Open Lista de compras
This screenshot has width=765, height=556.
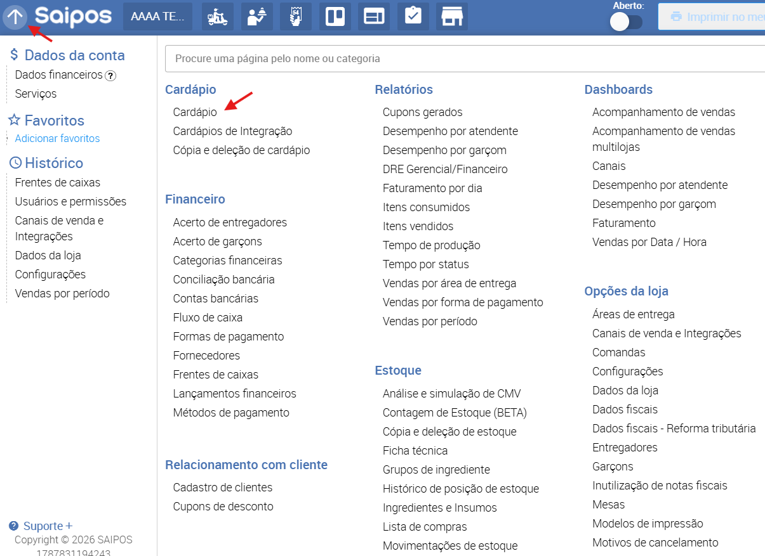coord(425,527)
